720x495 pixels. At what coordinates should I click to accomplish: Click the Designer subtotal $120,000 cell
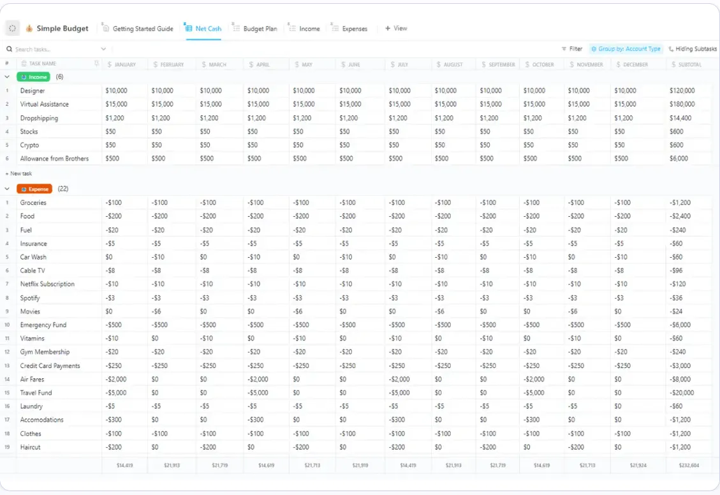[682, 91]
